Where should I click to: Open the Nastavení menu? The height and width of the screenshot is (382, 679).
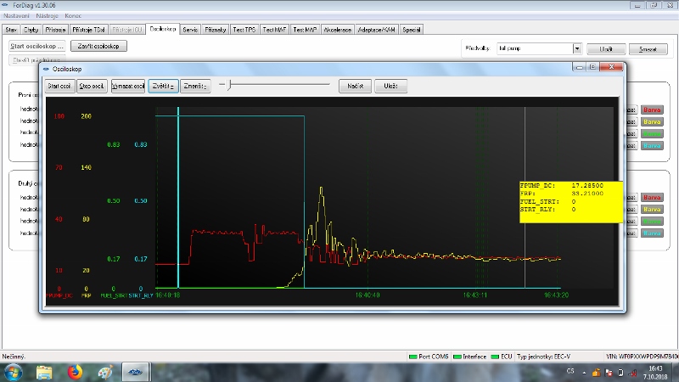[14, 16]
